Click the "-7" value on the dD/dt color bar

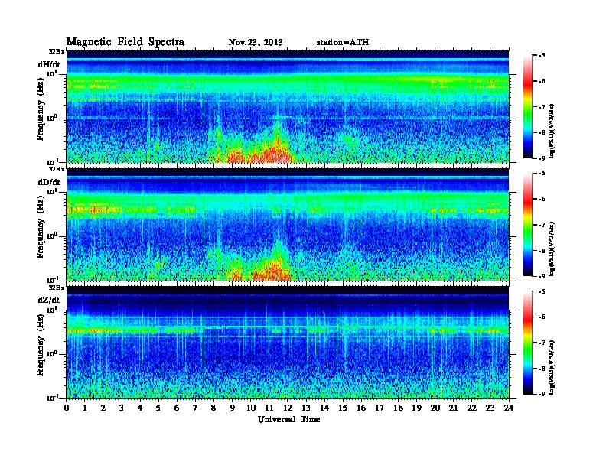pos(542,225)
